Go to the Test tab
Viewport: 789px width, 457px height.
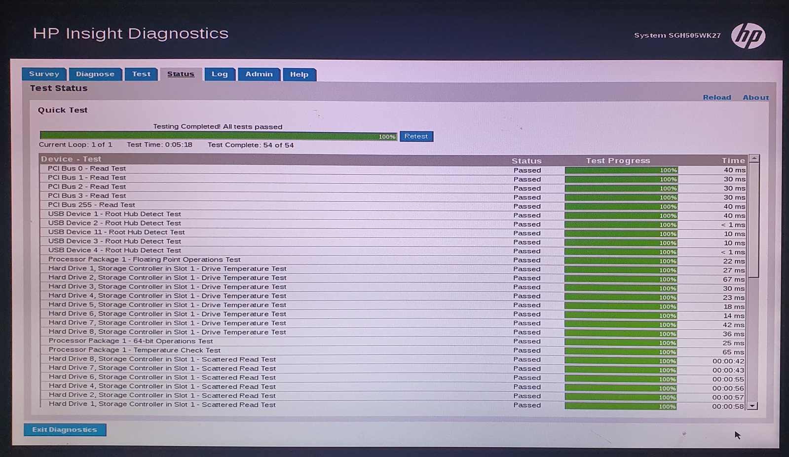point(141,74)
